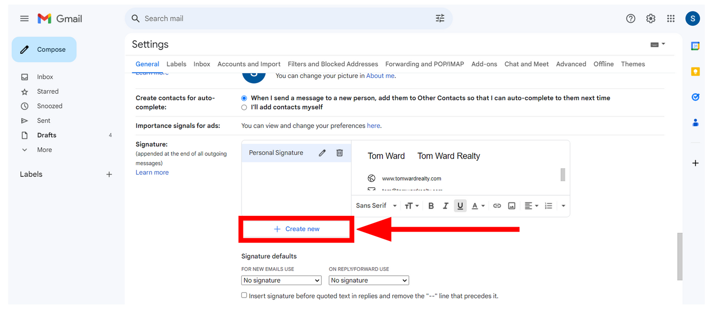The height and width of the screenshot is (309, 713).
Task: Open the Google apps grid
Action: 671,19
